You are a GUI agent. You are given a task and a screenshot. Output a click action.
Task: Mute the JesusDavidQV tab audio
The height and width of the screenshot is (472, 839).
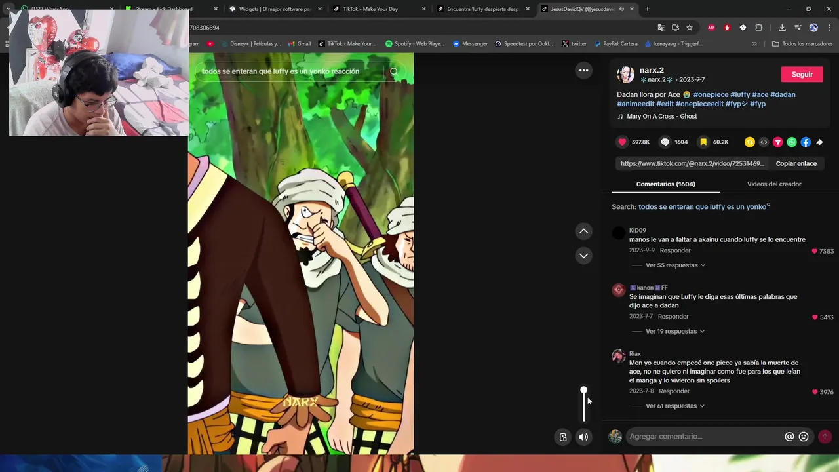tap(621, 9)
